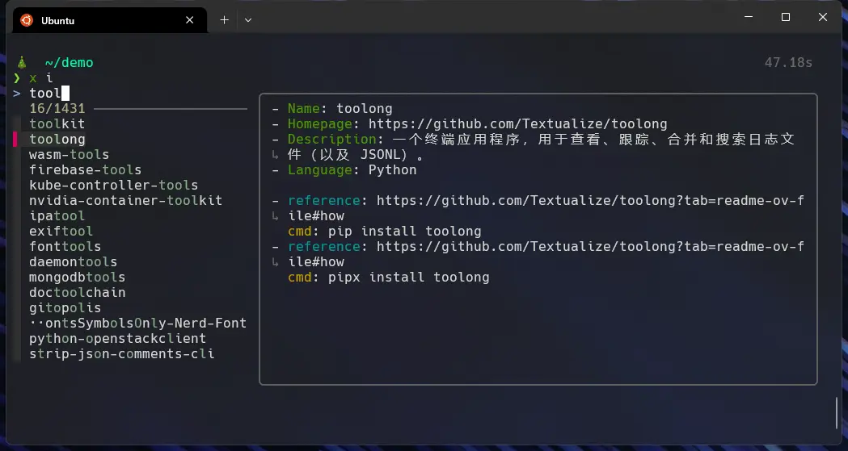Open the first reference URL above pip install
This screenshot has width=848, height=451.
point(546,208)
